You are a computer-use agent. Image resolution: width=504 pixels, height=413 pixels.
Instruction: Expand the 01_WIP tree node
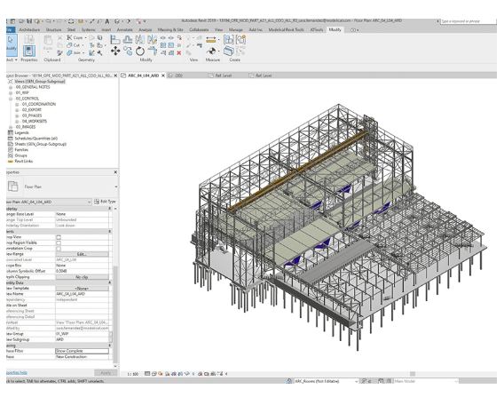[x=11, y=93]
